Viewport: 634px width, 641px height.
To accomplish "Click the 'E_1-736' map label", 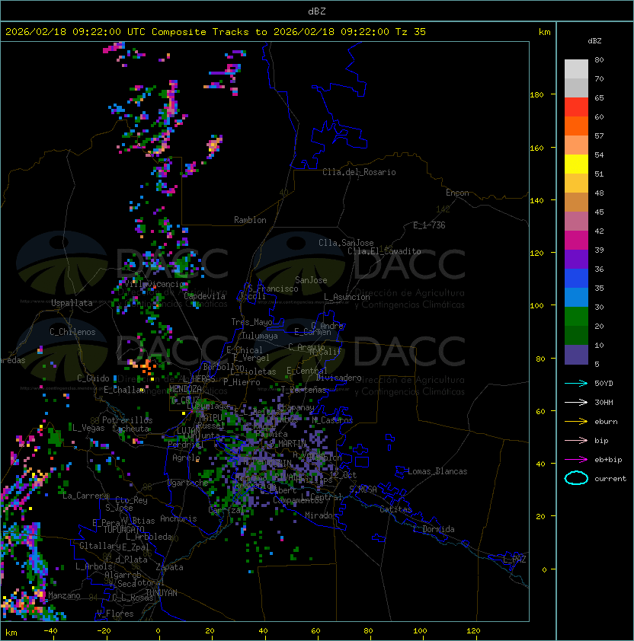I will 429,225.
